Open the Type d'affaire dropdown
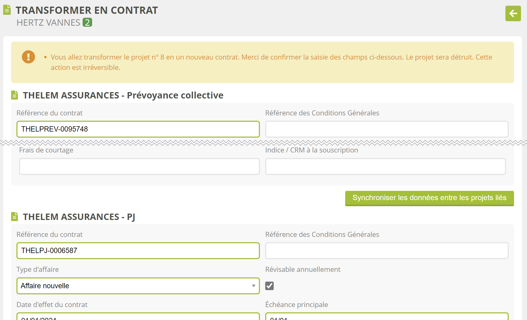 [138, 286]
